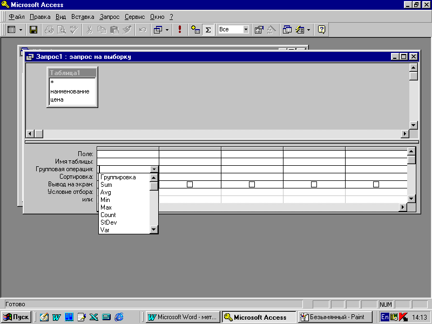The width and height of the screenshot is (432, 324).
Task: Open the Правка menu
Action: click(x=40, y=17)
